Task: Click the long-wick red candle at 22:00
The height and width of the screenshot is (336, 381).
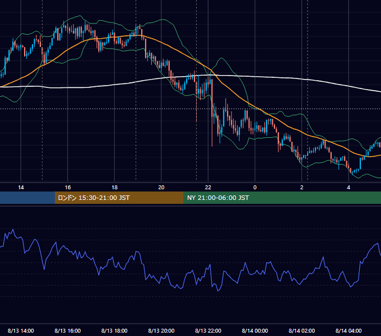Action: point(212,113)
